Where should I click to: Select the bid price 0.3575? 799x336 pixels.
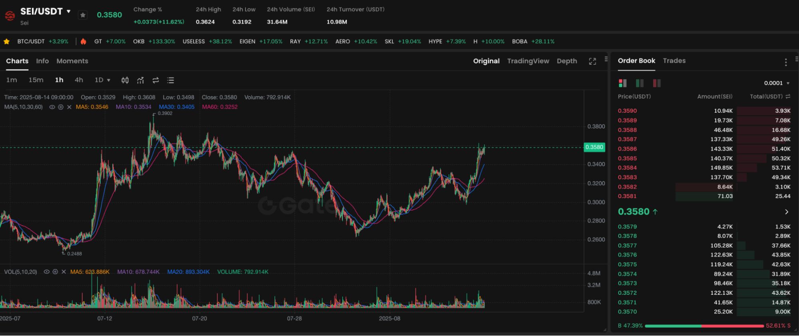click(x=628, y=264)
